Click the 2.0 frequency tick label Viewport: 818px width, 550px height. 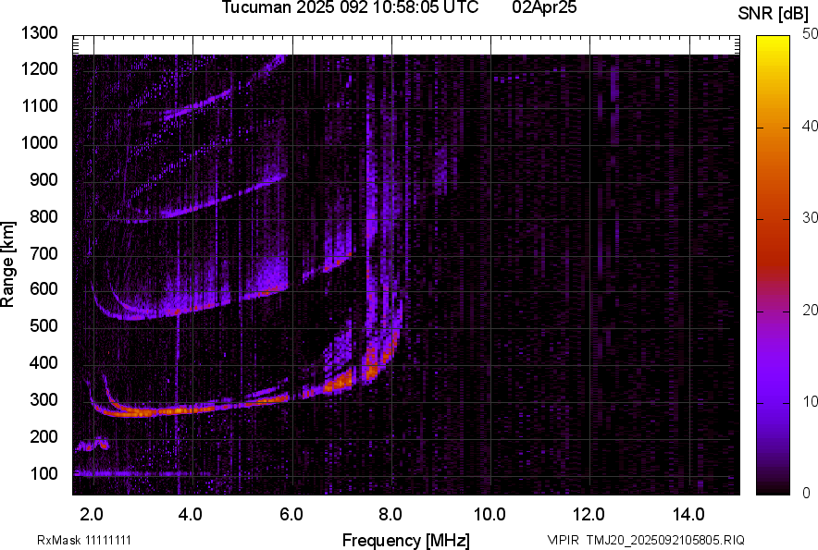point(92,513)
